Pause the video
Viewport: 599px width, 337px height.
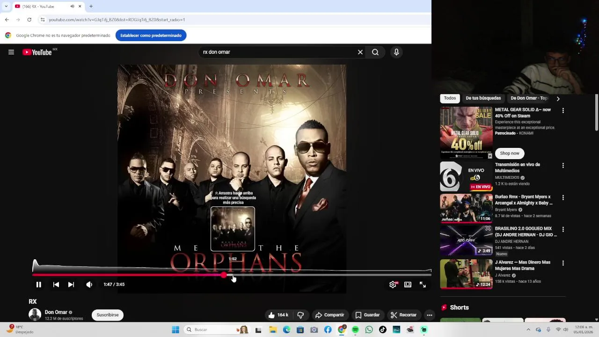pyautogui.click(x=39, y=284)
